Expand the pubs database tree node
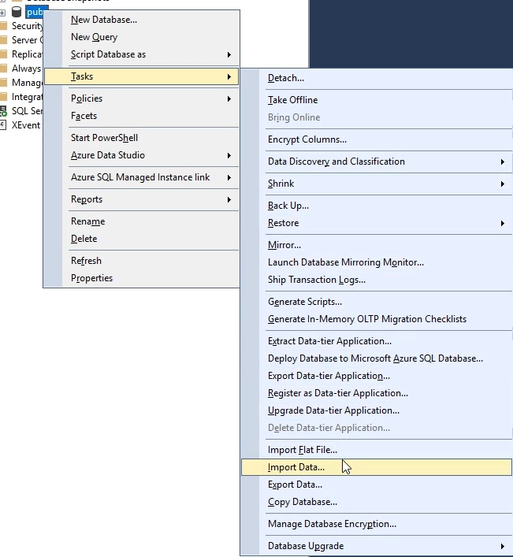 pyautogui.click(x=2, y=13)
